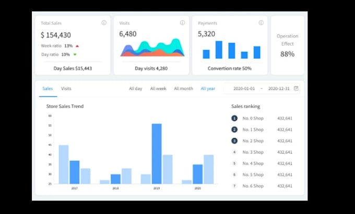Switch to the Visits tab
Image resolution: width=355 pixels, height=214 pixels.
[x=66, y=89]
